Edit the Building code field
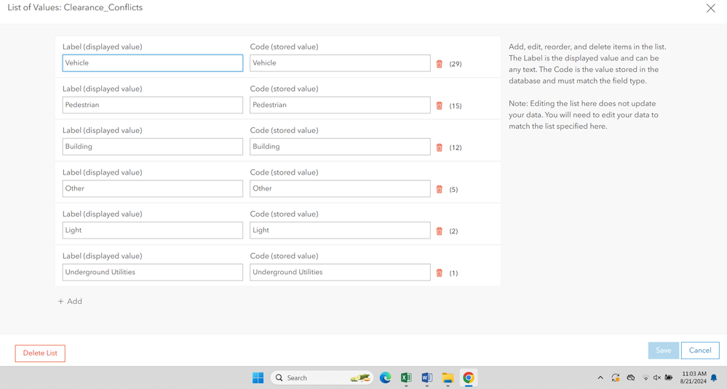The image size is (727, 389). click(340, 147)
